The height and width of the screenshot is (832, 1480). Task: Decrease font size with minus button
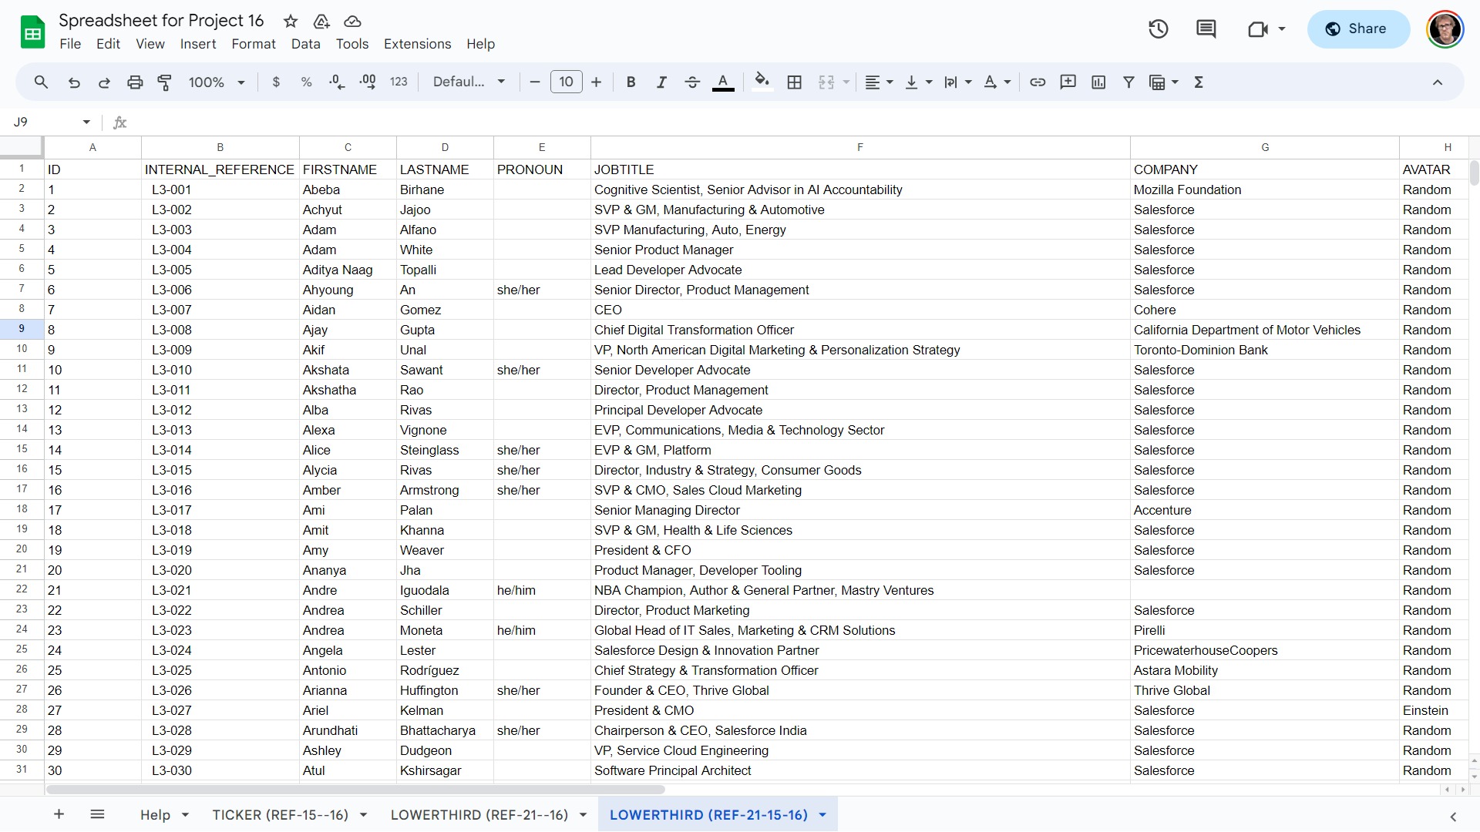[535, 82]
